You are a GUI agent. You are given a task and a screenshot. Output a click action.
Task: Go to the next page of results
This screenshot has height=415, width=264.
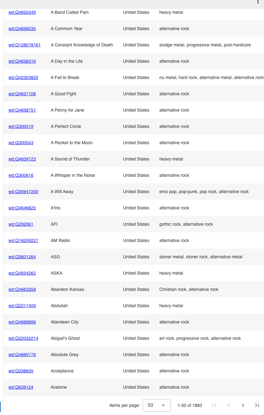click(x=243, y=405)
